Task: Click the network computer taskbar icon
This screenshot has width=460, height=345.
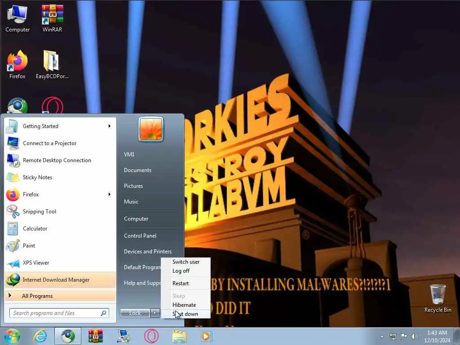Action: pos(124,336)
